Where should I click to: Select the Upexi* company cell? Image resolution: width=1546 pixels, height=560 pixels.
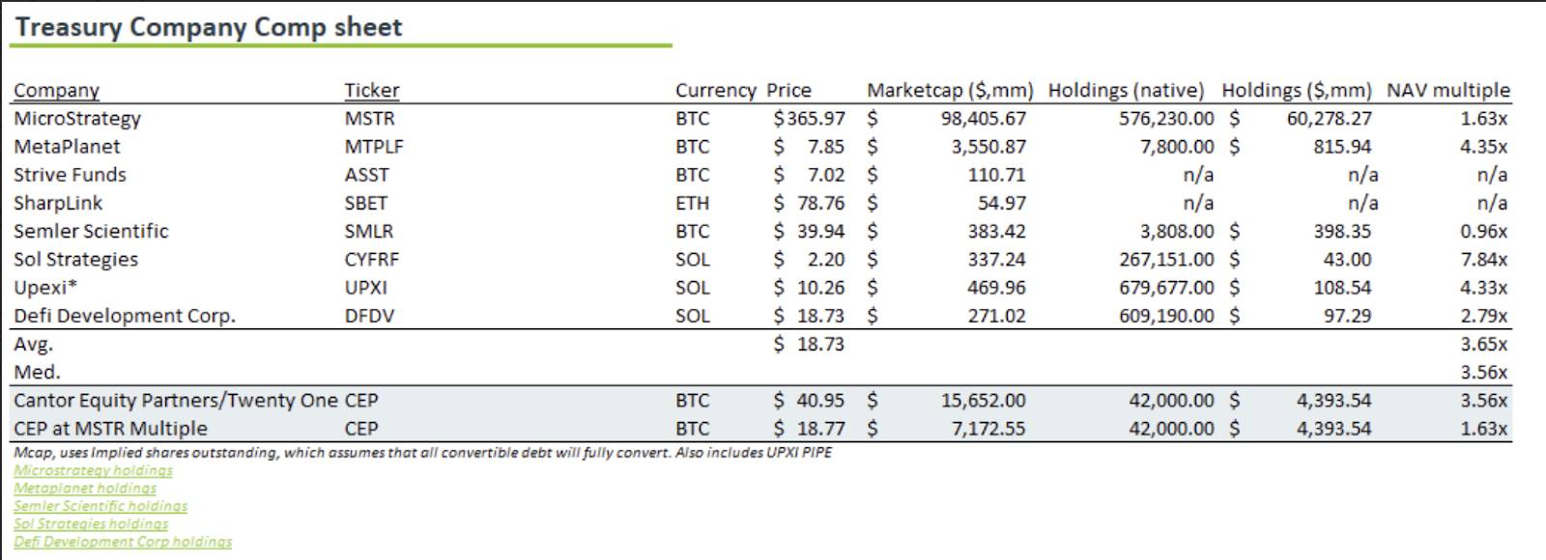click(x=45, y=288)
